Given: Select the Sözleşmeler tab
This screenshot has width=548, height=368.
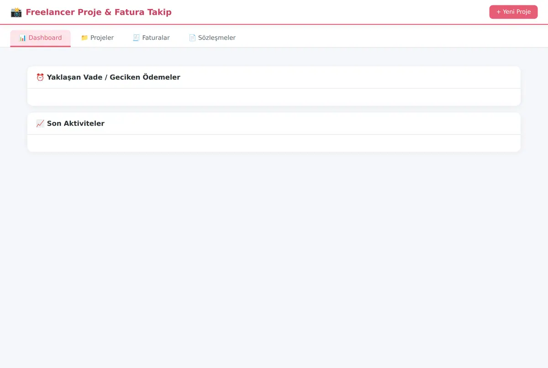Looking at the screenshot, I should [x=212, y=38].
